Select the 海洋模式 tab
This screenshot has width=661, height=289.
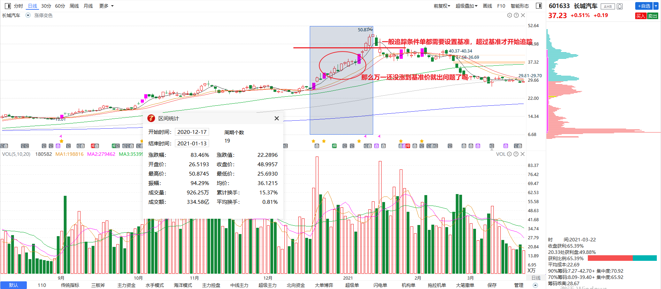click(x=183, y=285)
